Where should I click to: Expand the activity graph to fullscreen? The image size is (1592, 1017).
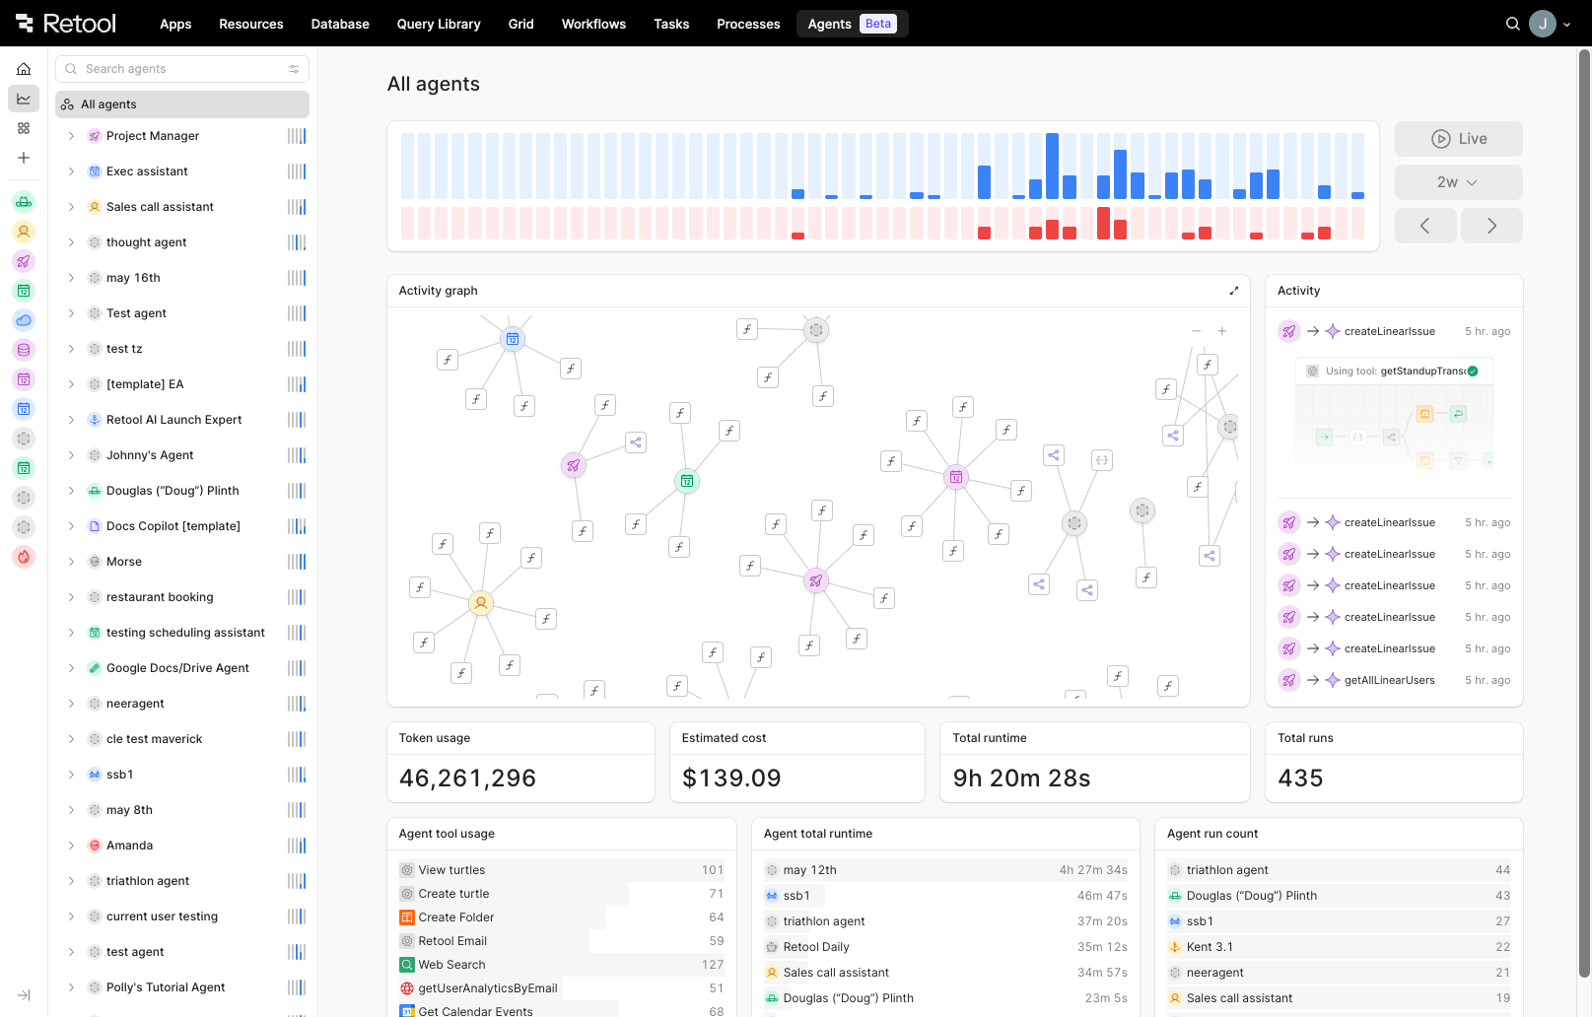pyautogui.click(x=1233, y=291)
